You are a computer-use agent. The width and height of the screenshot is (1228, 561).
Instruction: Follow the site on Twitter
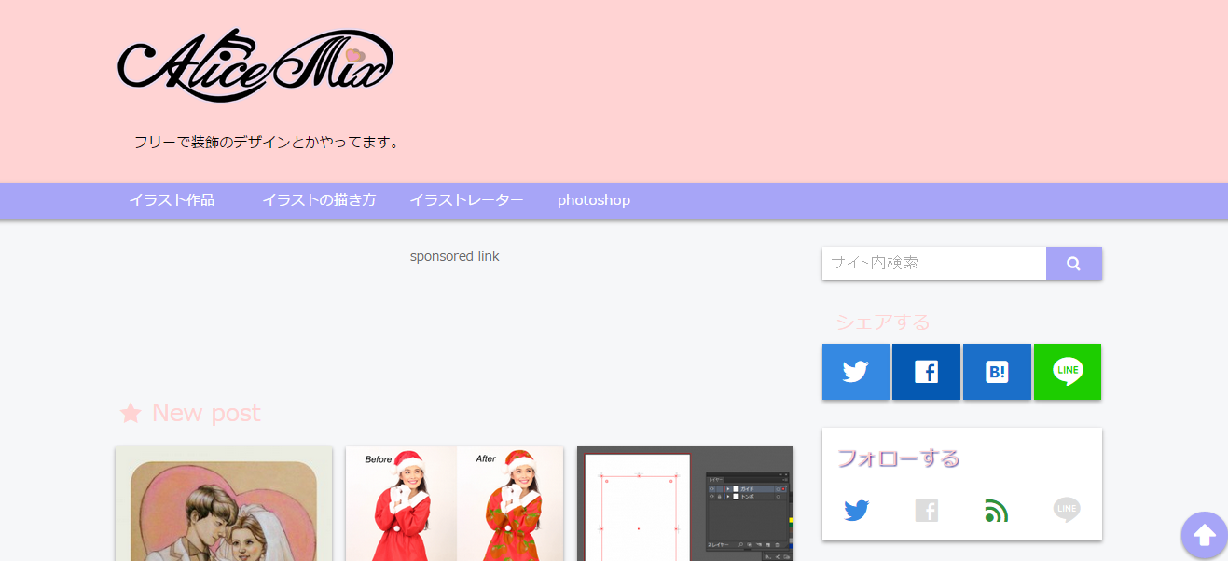click(856, 510)
